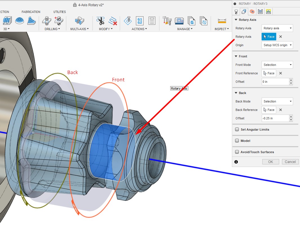300x230 pixels.
Task: Click the Rotary Axis Face selection button
Action: [269, 37]
